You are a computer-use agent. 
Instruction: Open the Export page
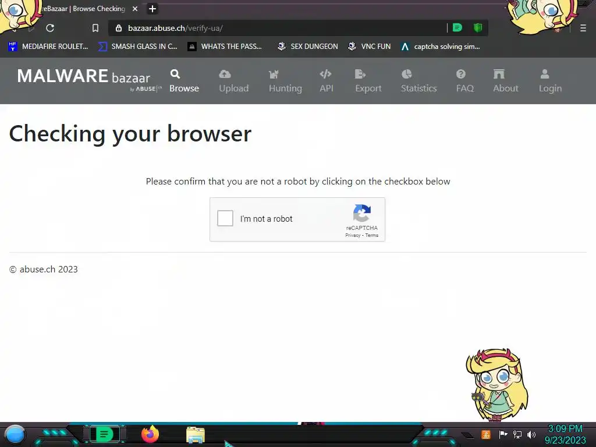coord(368,81)
